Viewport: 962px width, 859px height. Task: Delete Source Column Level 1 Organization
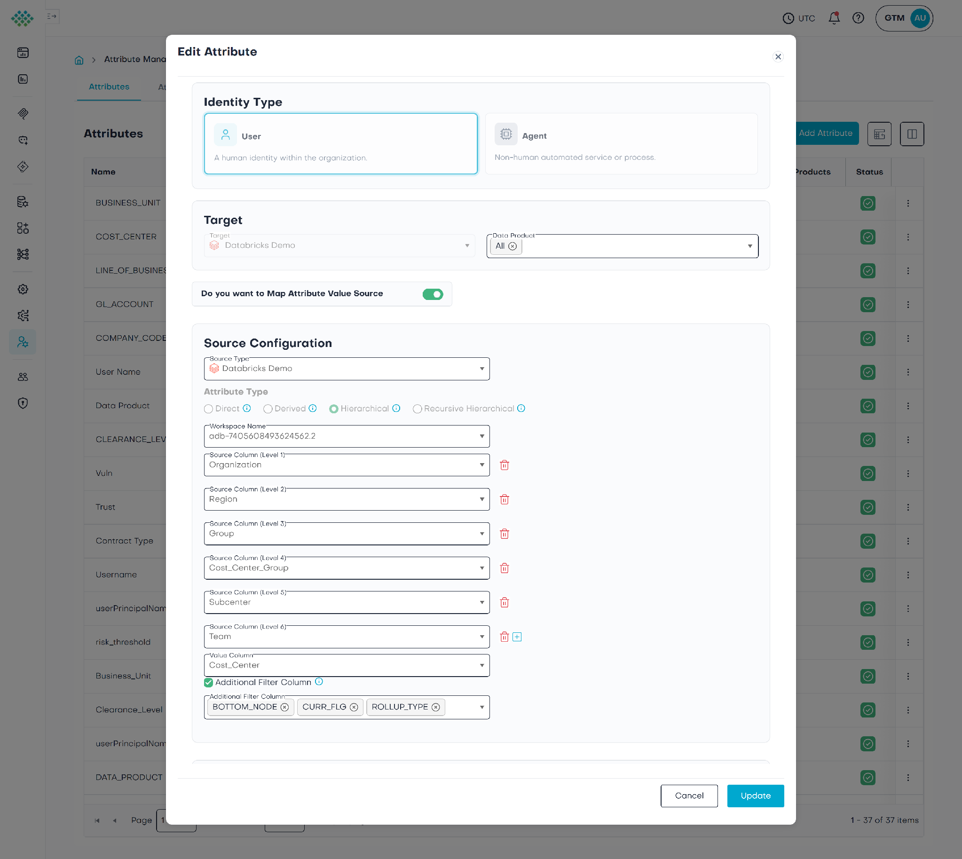coord(504,465)
